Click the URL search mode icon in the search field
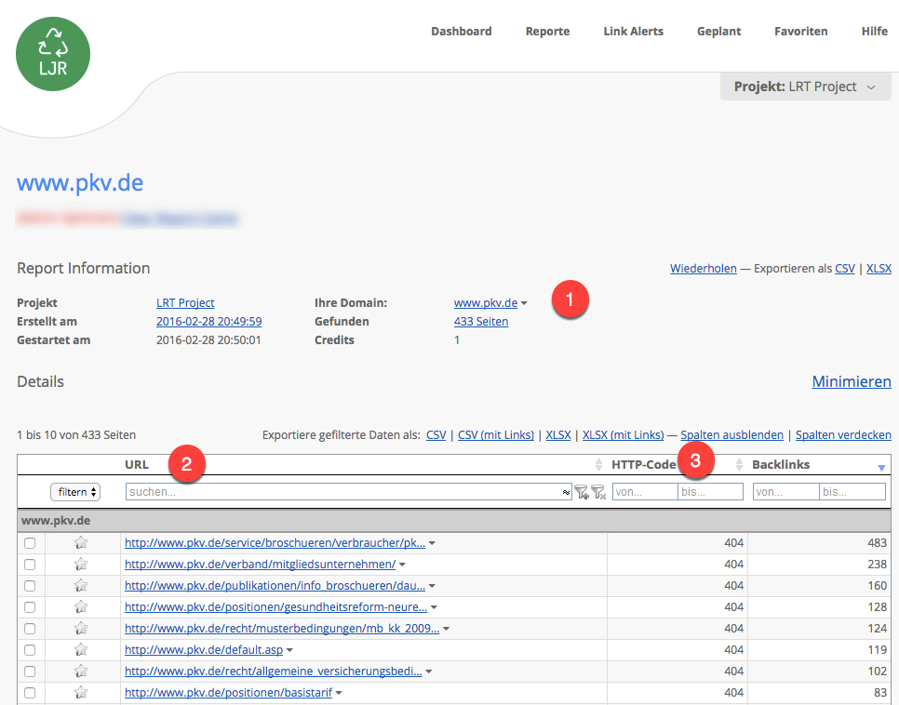Image resolution: width=899 pixels, height=705 pixels. click(566, 492)
